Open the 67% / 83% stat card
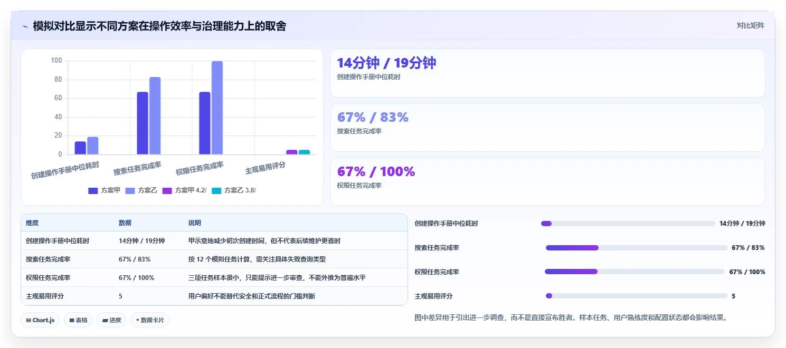Image resolution: width=786 pixels, height=348 pixels. point(547,127)
